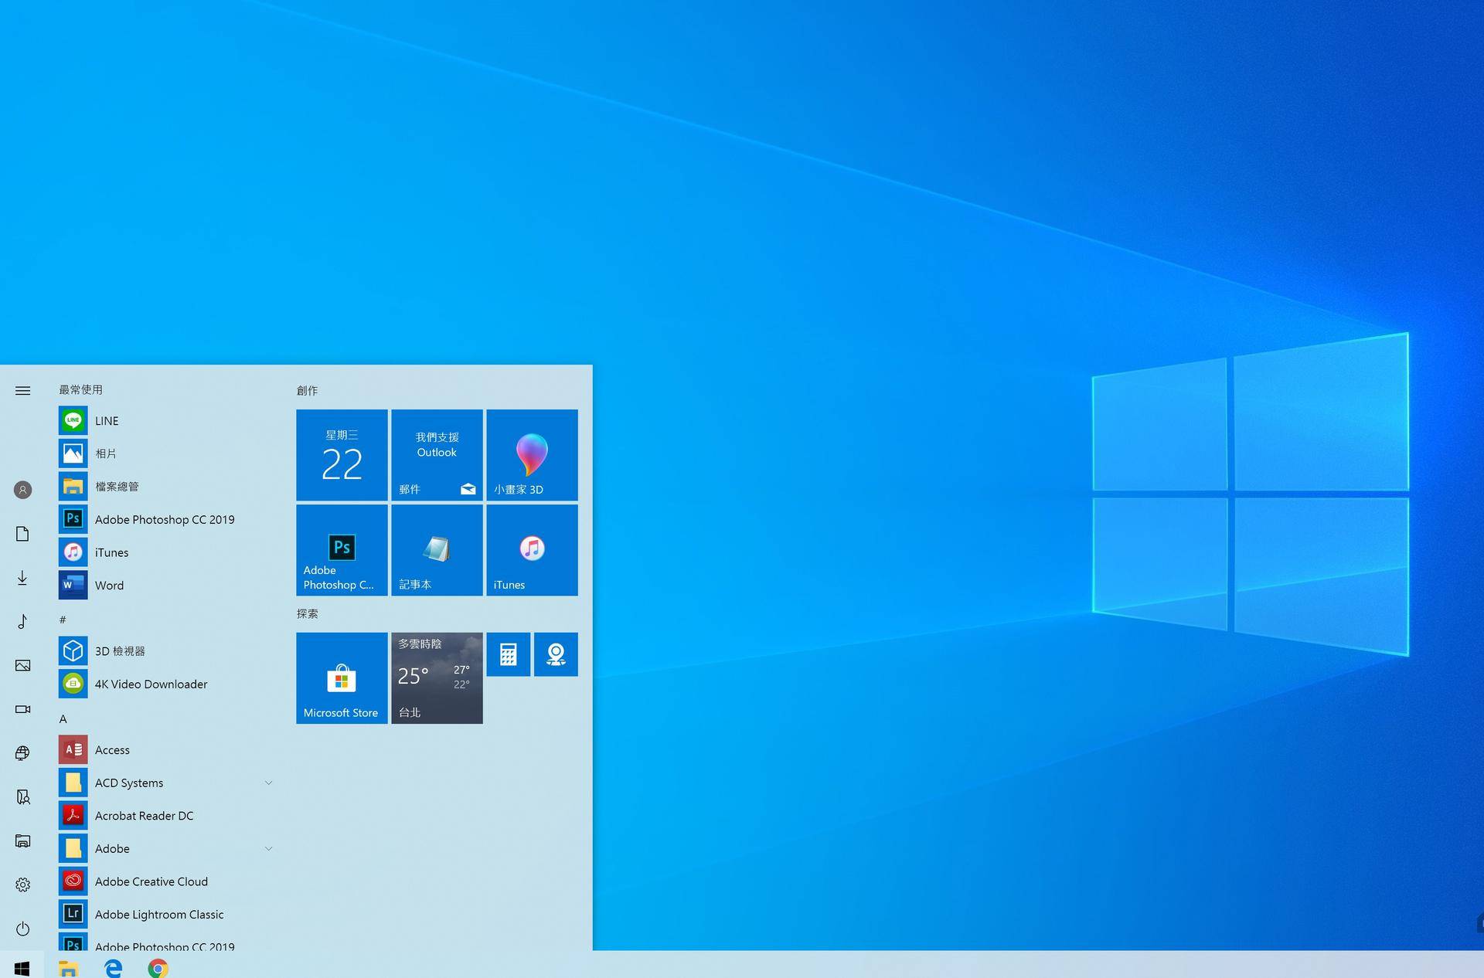
Task: Toggle the Start menu hamburger pane
Action: (x=22, y=390)
